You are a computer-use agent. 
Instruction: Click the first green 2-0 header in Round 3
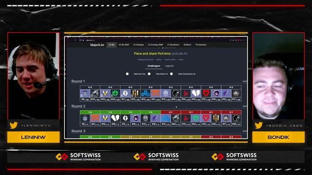tap(90, 137)
